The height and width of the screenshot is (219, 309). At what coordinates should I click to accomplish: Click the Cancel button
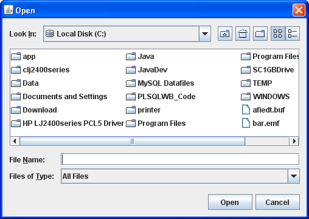click(277, 202)
